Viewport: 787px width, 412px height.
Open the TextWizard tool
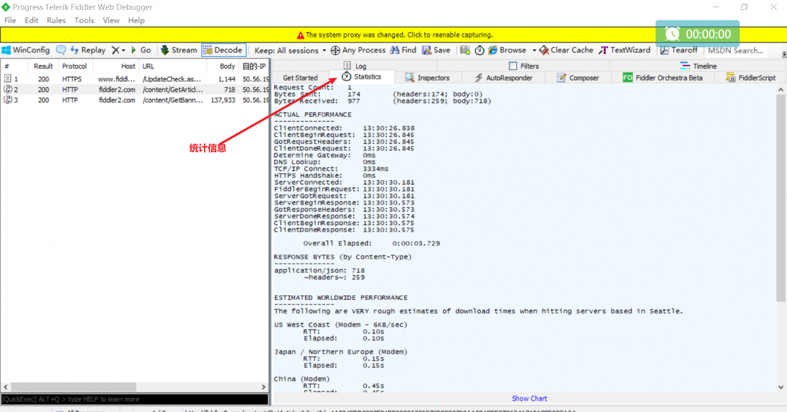(624, 50)
